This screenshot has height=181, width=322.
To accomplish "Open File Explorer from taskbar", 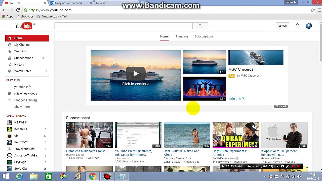I will [x=34, y=176].
